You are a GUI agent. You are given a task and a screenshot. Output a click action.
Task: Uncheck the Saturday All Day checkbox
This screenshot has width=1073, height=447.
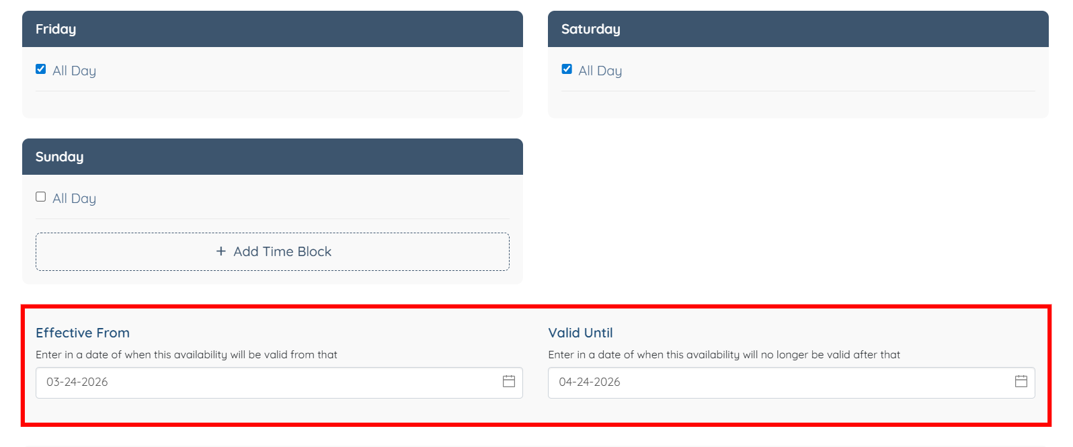click(x=567, y=69)
